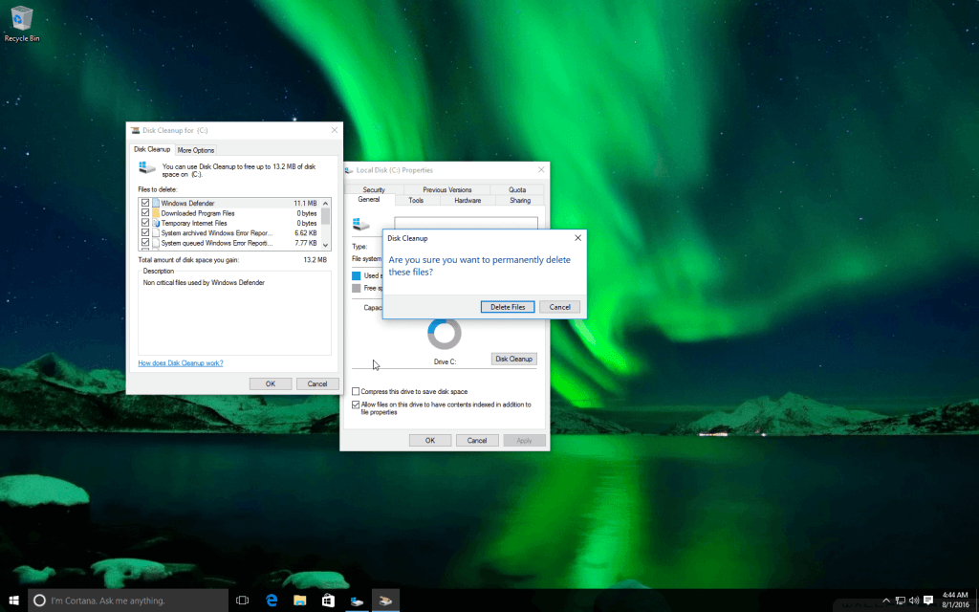Image resolution: width=979 pixels, height=612 pixels.
Task: Click the disk drive icon in Disk Cleanup header
Action: point(145,168)
